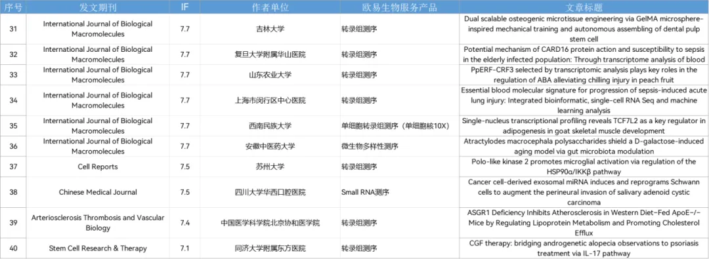
Task: Click the ASGR1 Deficiency Inhibits Atherosclerosis title
Action: [x=584, y=223]
